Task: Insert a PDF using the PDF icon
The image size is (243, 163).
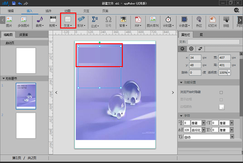Action: coord(138,20)
